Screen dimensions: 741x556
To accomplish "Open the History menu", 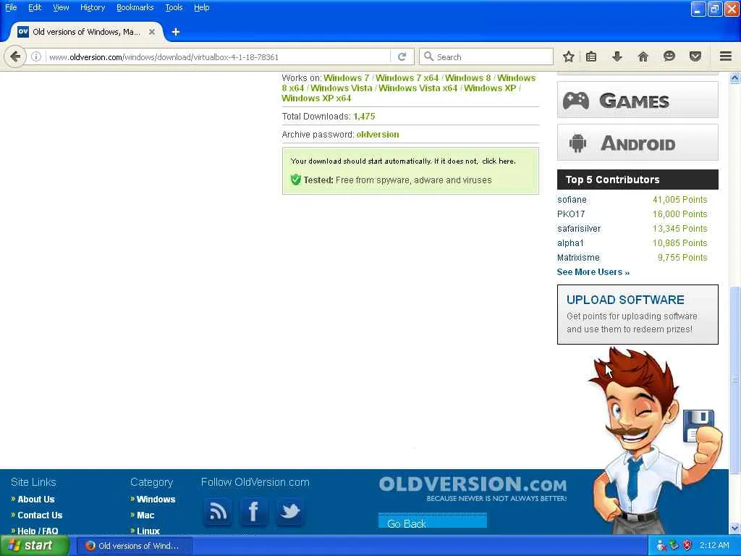I will pos(93,7).
